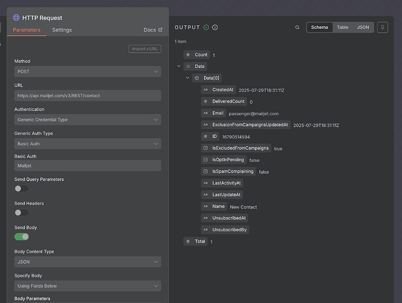Collapse the Data tree node chevron
Screen dimensions: 402x303
[x=179, y=66]
